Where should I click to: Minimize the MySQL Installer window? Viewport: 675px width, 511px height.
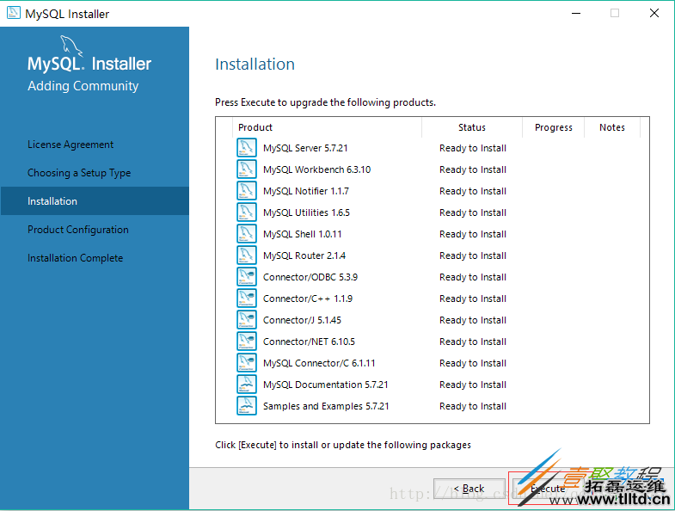576,14
